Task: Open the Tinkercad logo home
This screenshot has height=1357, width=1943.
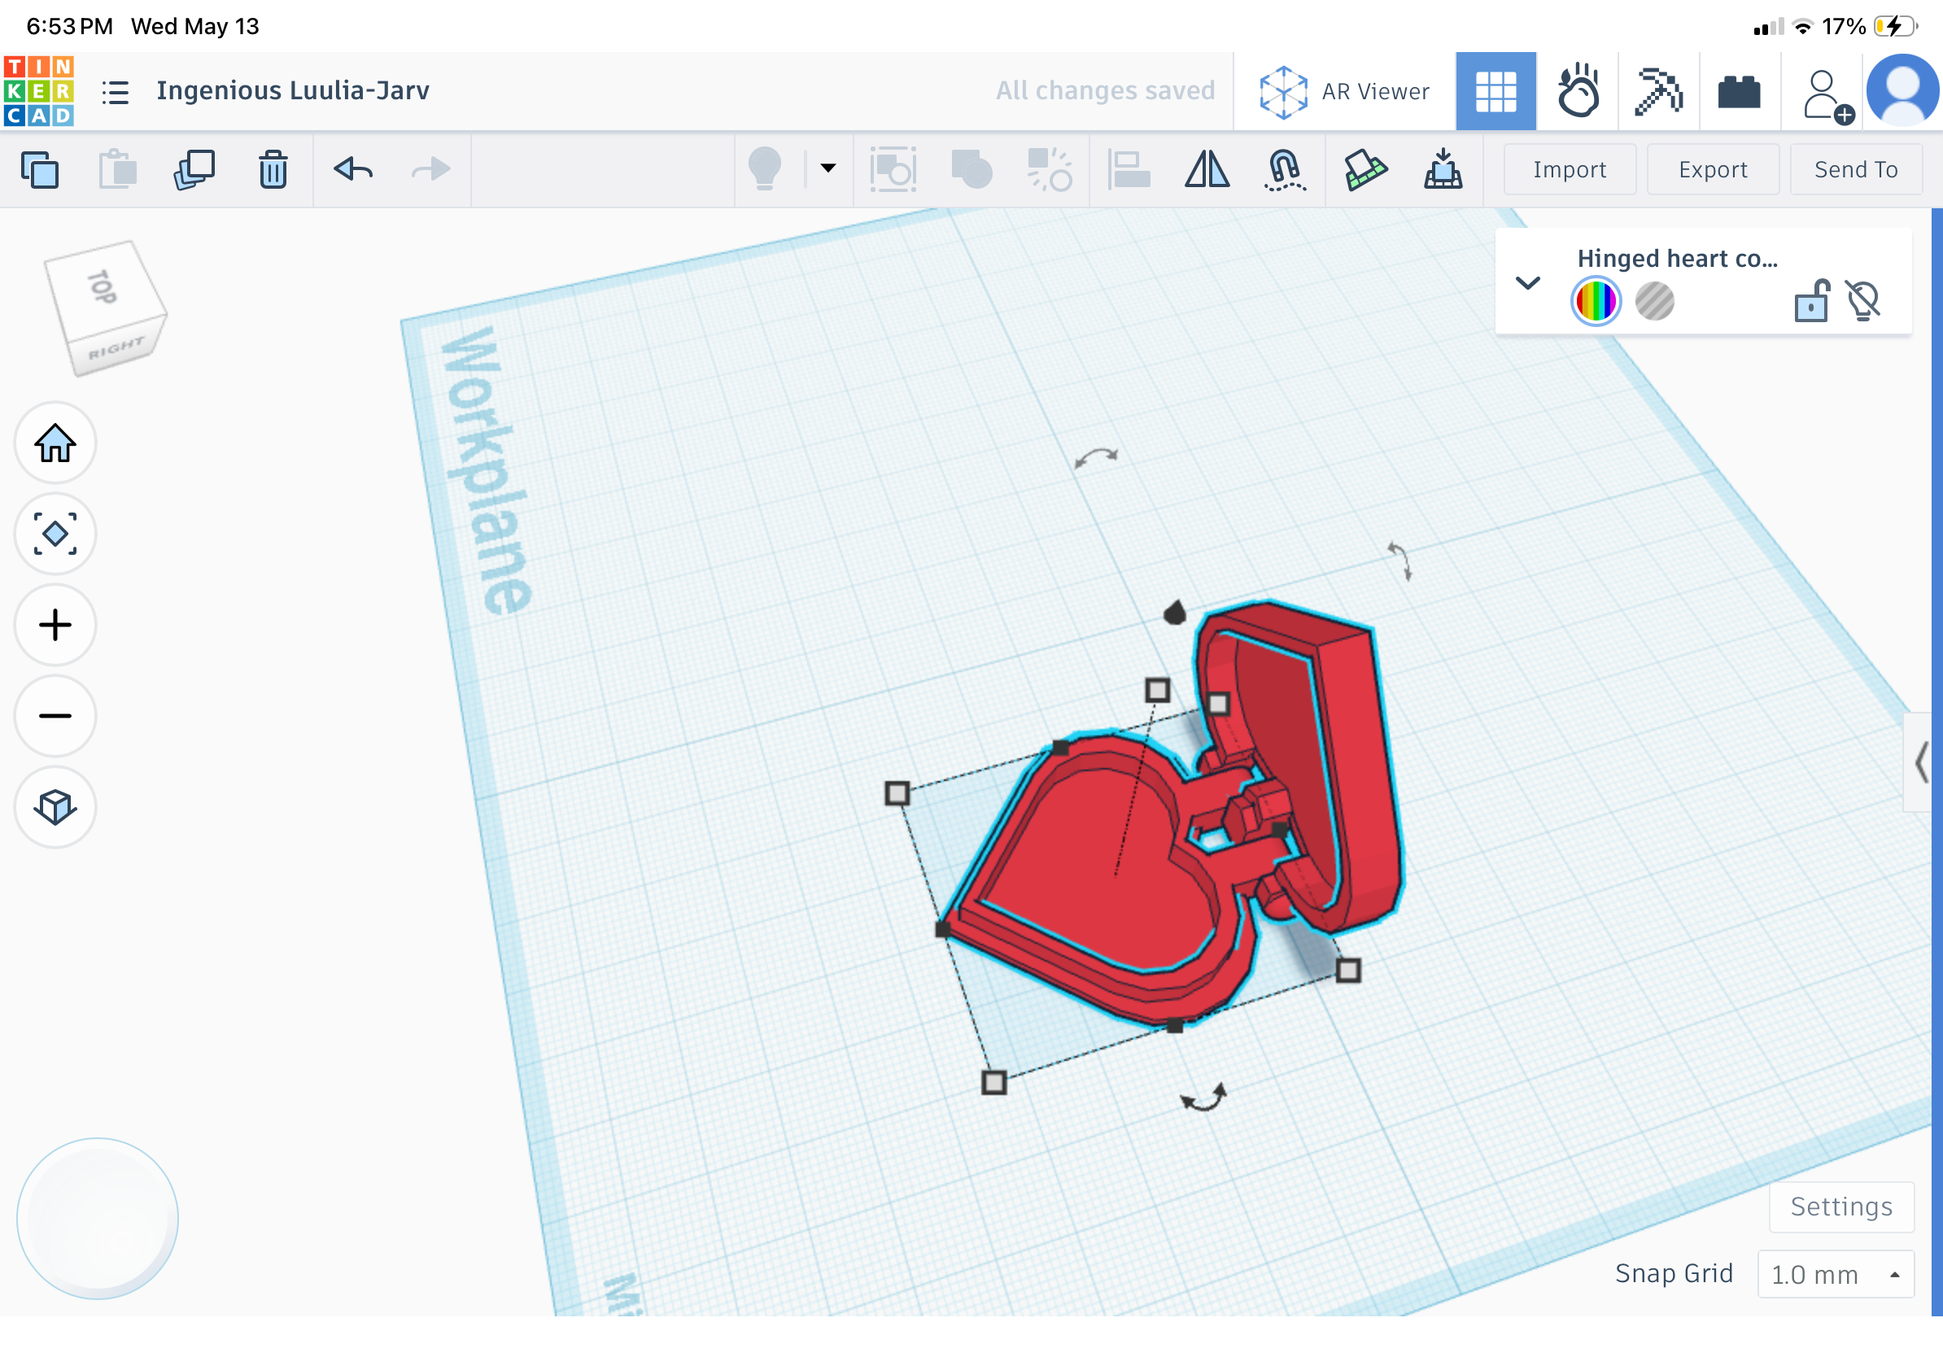Action: coord(39,91)
